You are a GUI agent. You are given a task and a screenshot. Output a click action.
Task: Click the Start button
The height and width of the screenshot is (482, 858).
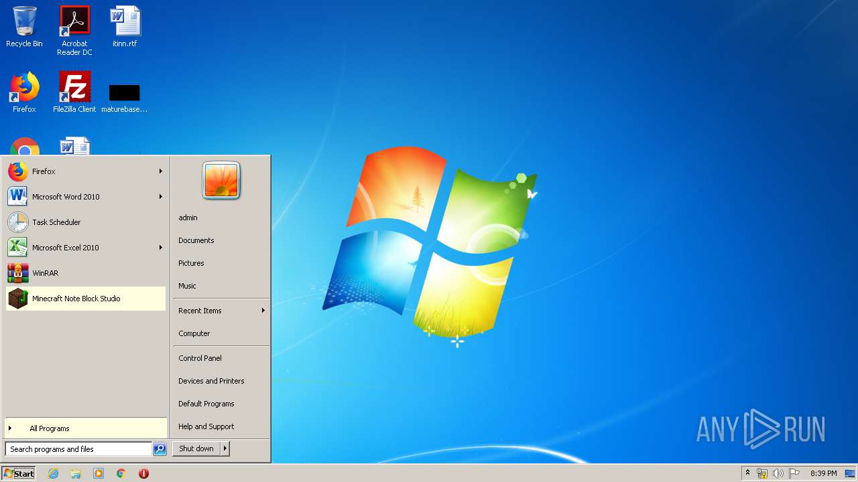[x=19, y=473]
